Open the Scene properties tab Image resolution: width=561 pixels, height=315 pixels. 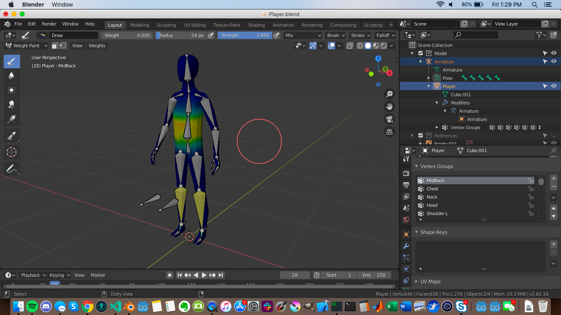click(x=406, y=208)
